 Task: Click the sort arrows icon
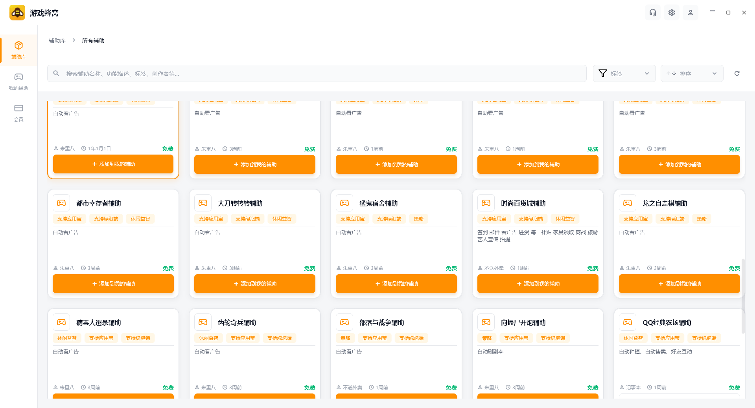pyautogui.click(x=671, y=73)
